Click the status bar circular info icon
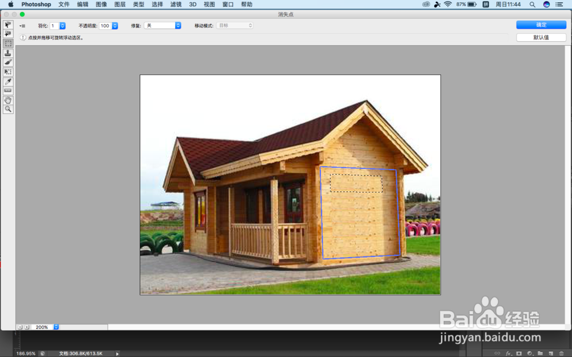This screenshot has width=572, height=357. coord(42,354)
